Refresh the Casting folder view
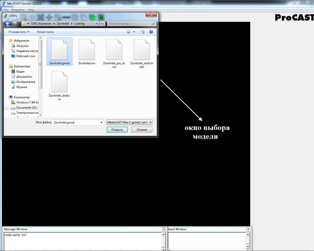The image size is (314, 251). pos(102,24)
